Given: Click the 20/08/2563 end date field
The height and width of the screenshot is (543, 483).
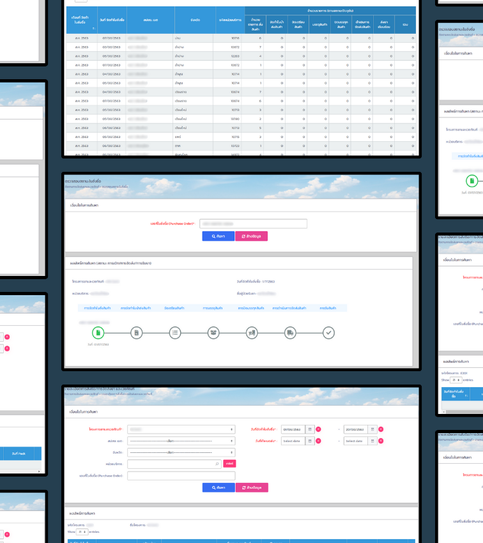Looking at the screenshot, I should [x=356, y=429].
